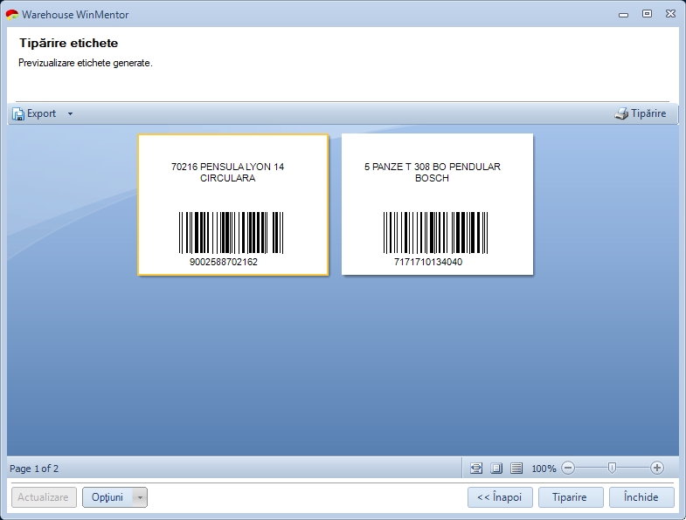
Task: Click the Actualizare button
Action: pos(44,497)
